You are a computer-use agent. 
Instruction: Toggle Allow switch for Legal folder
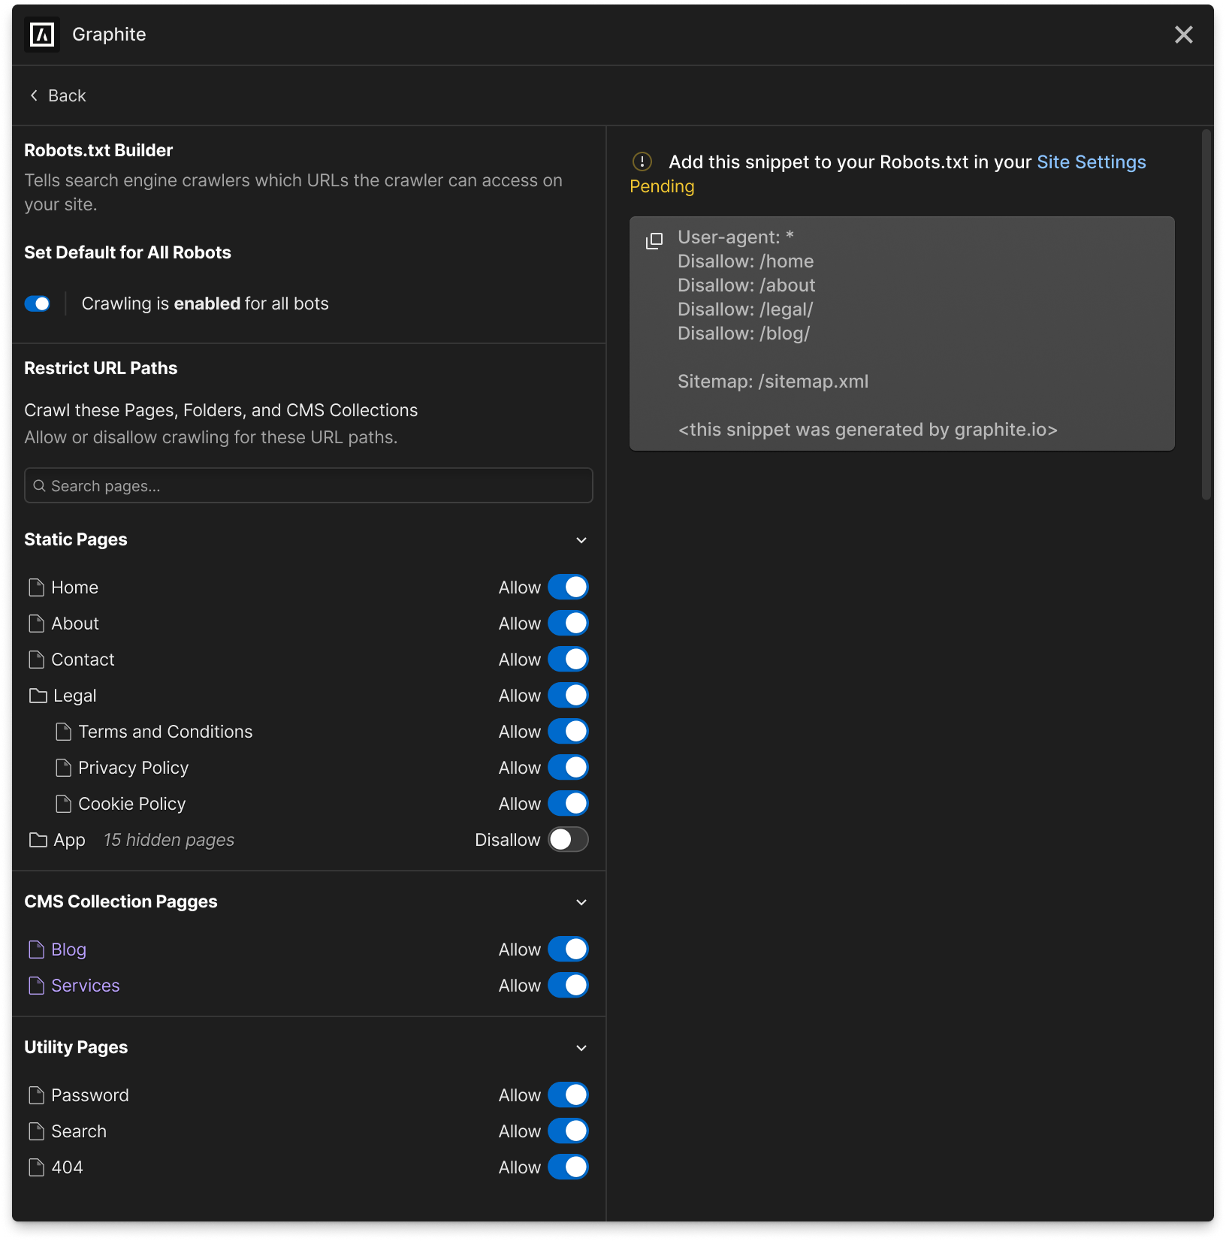pos(568,696)
